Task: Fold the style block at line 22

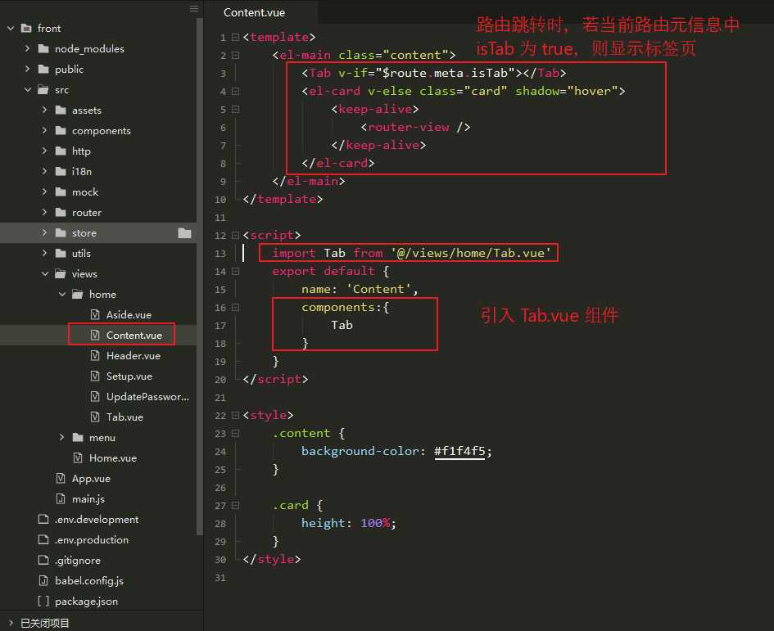Action: 235,416
